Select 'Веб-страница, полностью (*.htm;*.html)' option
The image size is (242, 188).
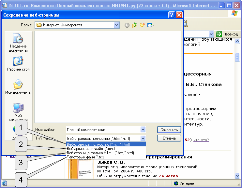[106, 144]
